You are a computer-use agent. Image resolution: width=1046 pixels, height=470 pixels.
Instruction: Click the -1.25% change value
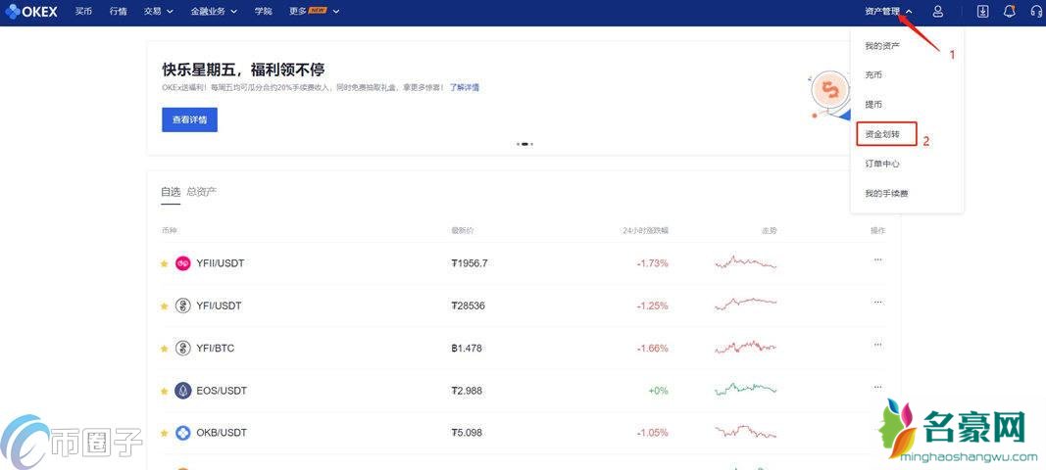coord(653,306)
